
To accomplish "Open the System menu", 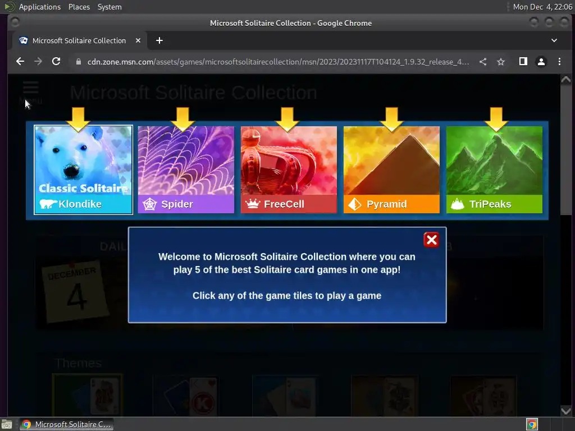I will coord(109,7).
